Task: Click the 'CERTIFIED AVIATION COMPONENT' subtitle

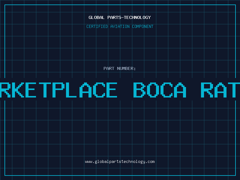Action: (x=120, y=26)
